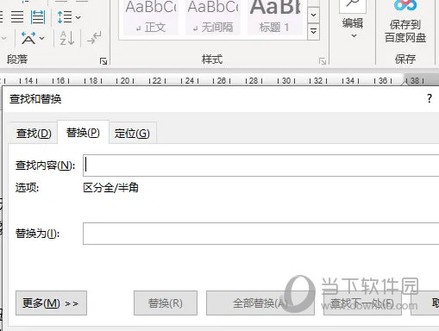The width and height of the screenshot is (439, 331).
Task: Click the 全部替换(A) button
Action: pos(260,303)
